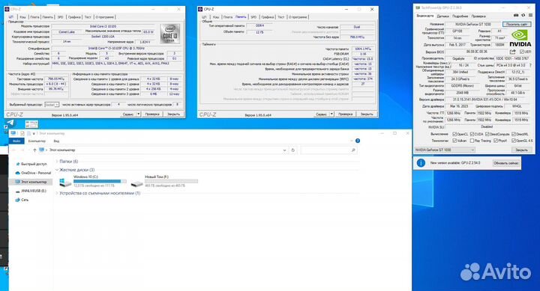Click the Посетить сайт button in GPU-Z

click(x=517, y=25)
